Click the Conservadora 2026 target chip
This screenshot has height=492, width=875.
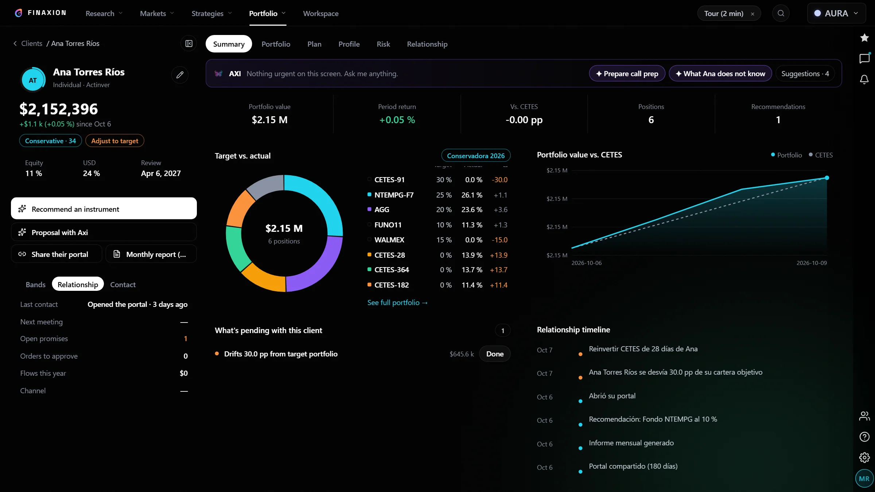[476, 156]
